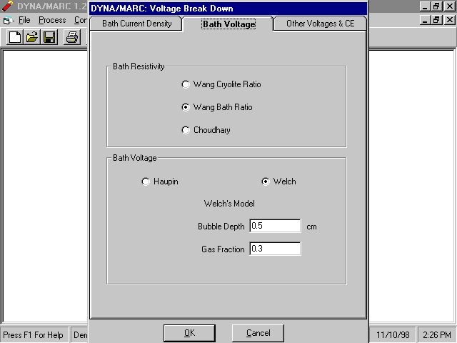Open the File menu

click(24, 20)
